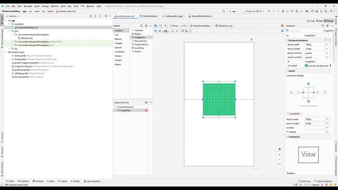Open the Profiler tool window
The image size is (338, 190).
[x=75, y=181]
